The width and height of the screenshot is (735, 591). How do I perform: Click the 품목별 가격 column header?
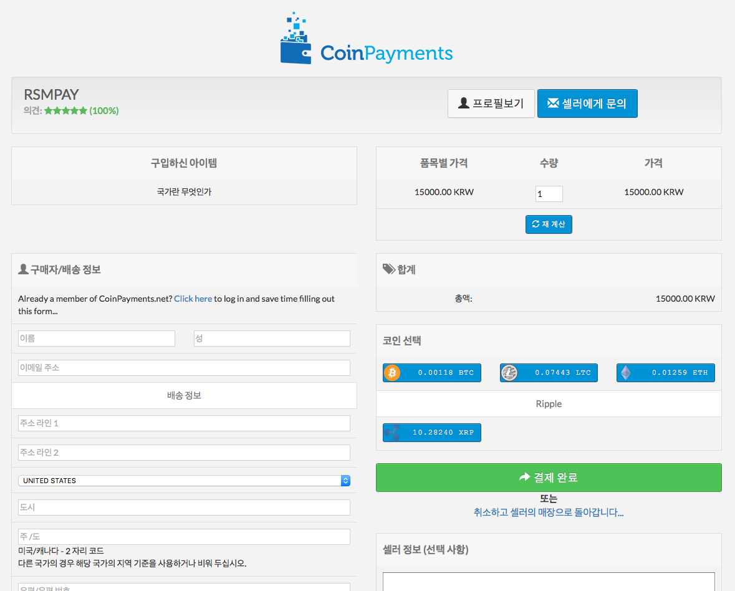click(444, 163)
